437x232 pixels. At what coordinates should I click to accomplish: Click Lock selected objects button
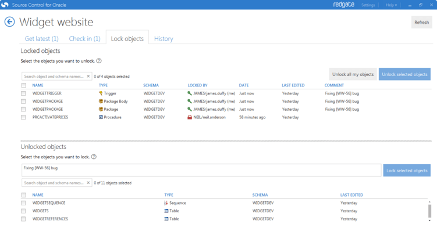point(407,171)
